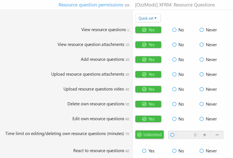Viewport: 233px width, 158px height.
Task: Choose Never for React to resource questions
Action: 208,151
